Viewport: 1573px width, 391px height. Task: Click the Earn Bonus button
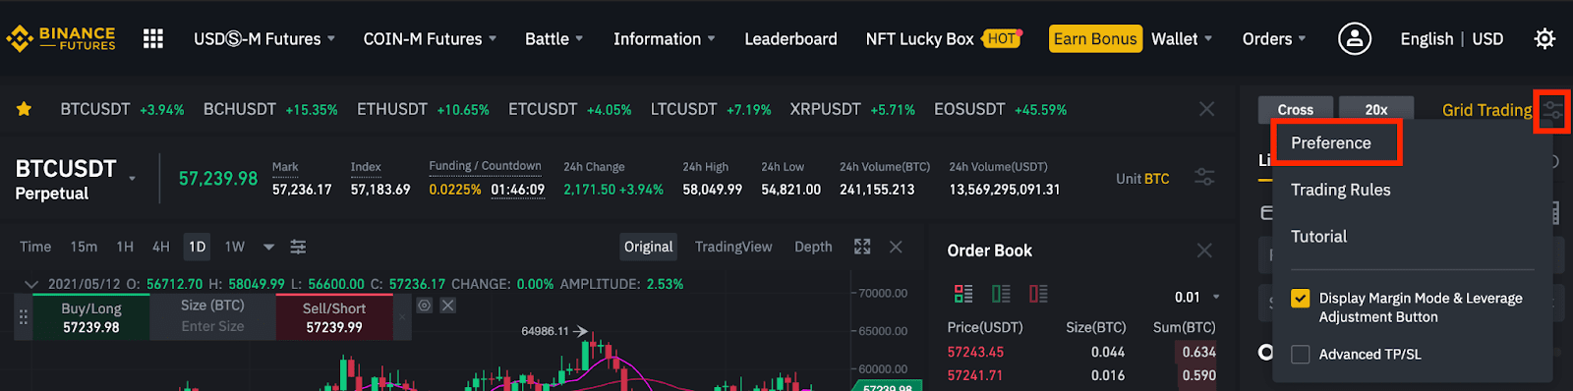1095,39
